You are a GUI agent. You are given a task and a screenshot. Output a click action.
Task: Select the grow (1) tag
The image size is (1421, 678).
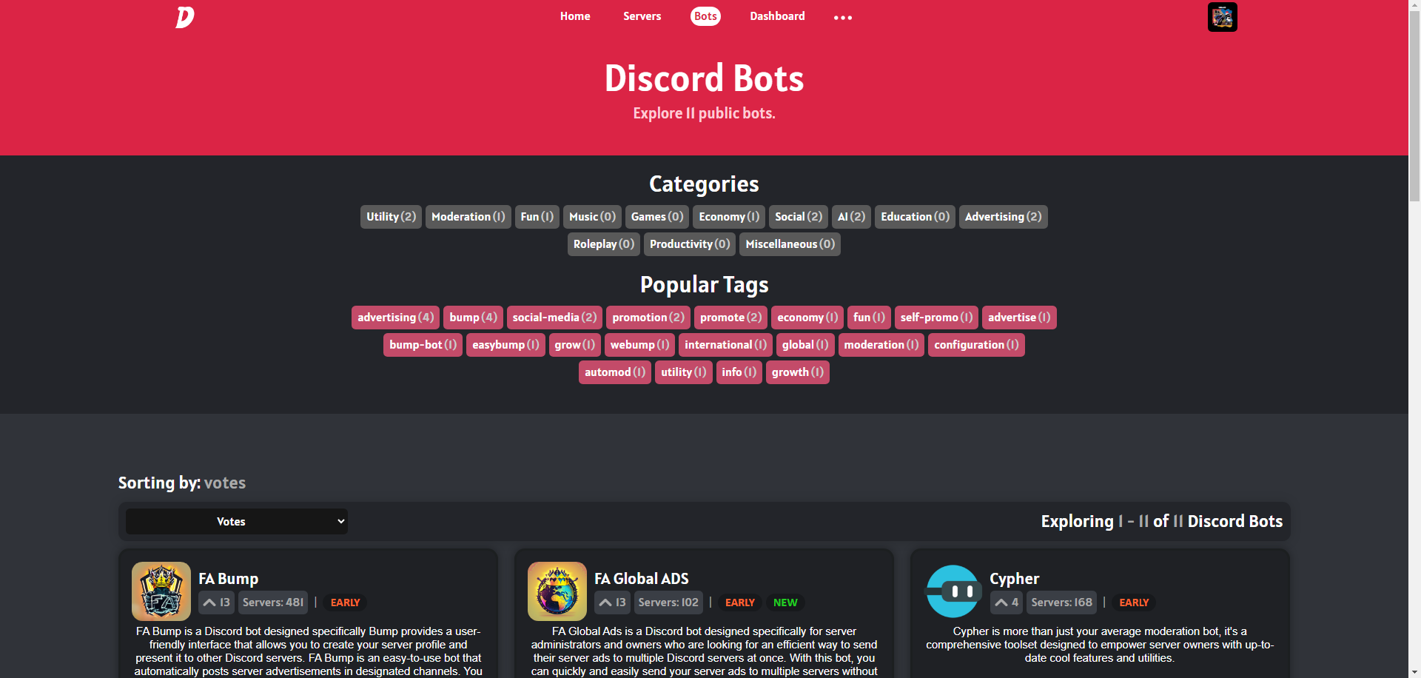click(574, 345)
